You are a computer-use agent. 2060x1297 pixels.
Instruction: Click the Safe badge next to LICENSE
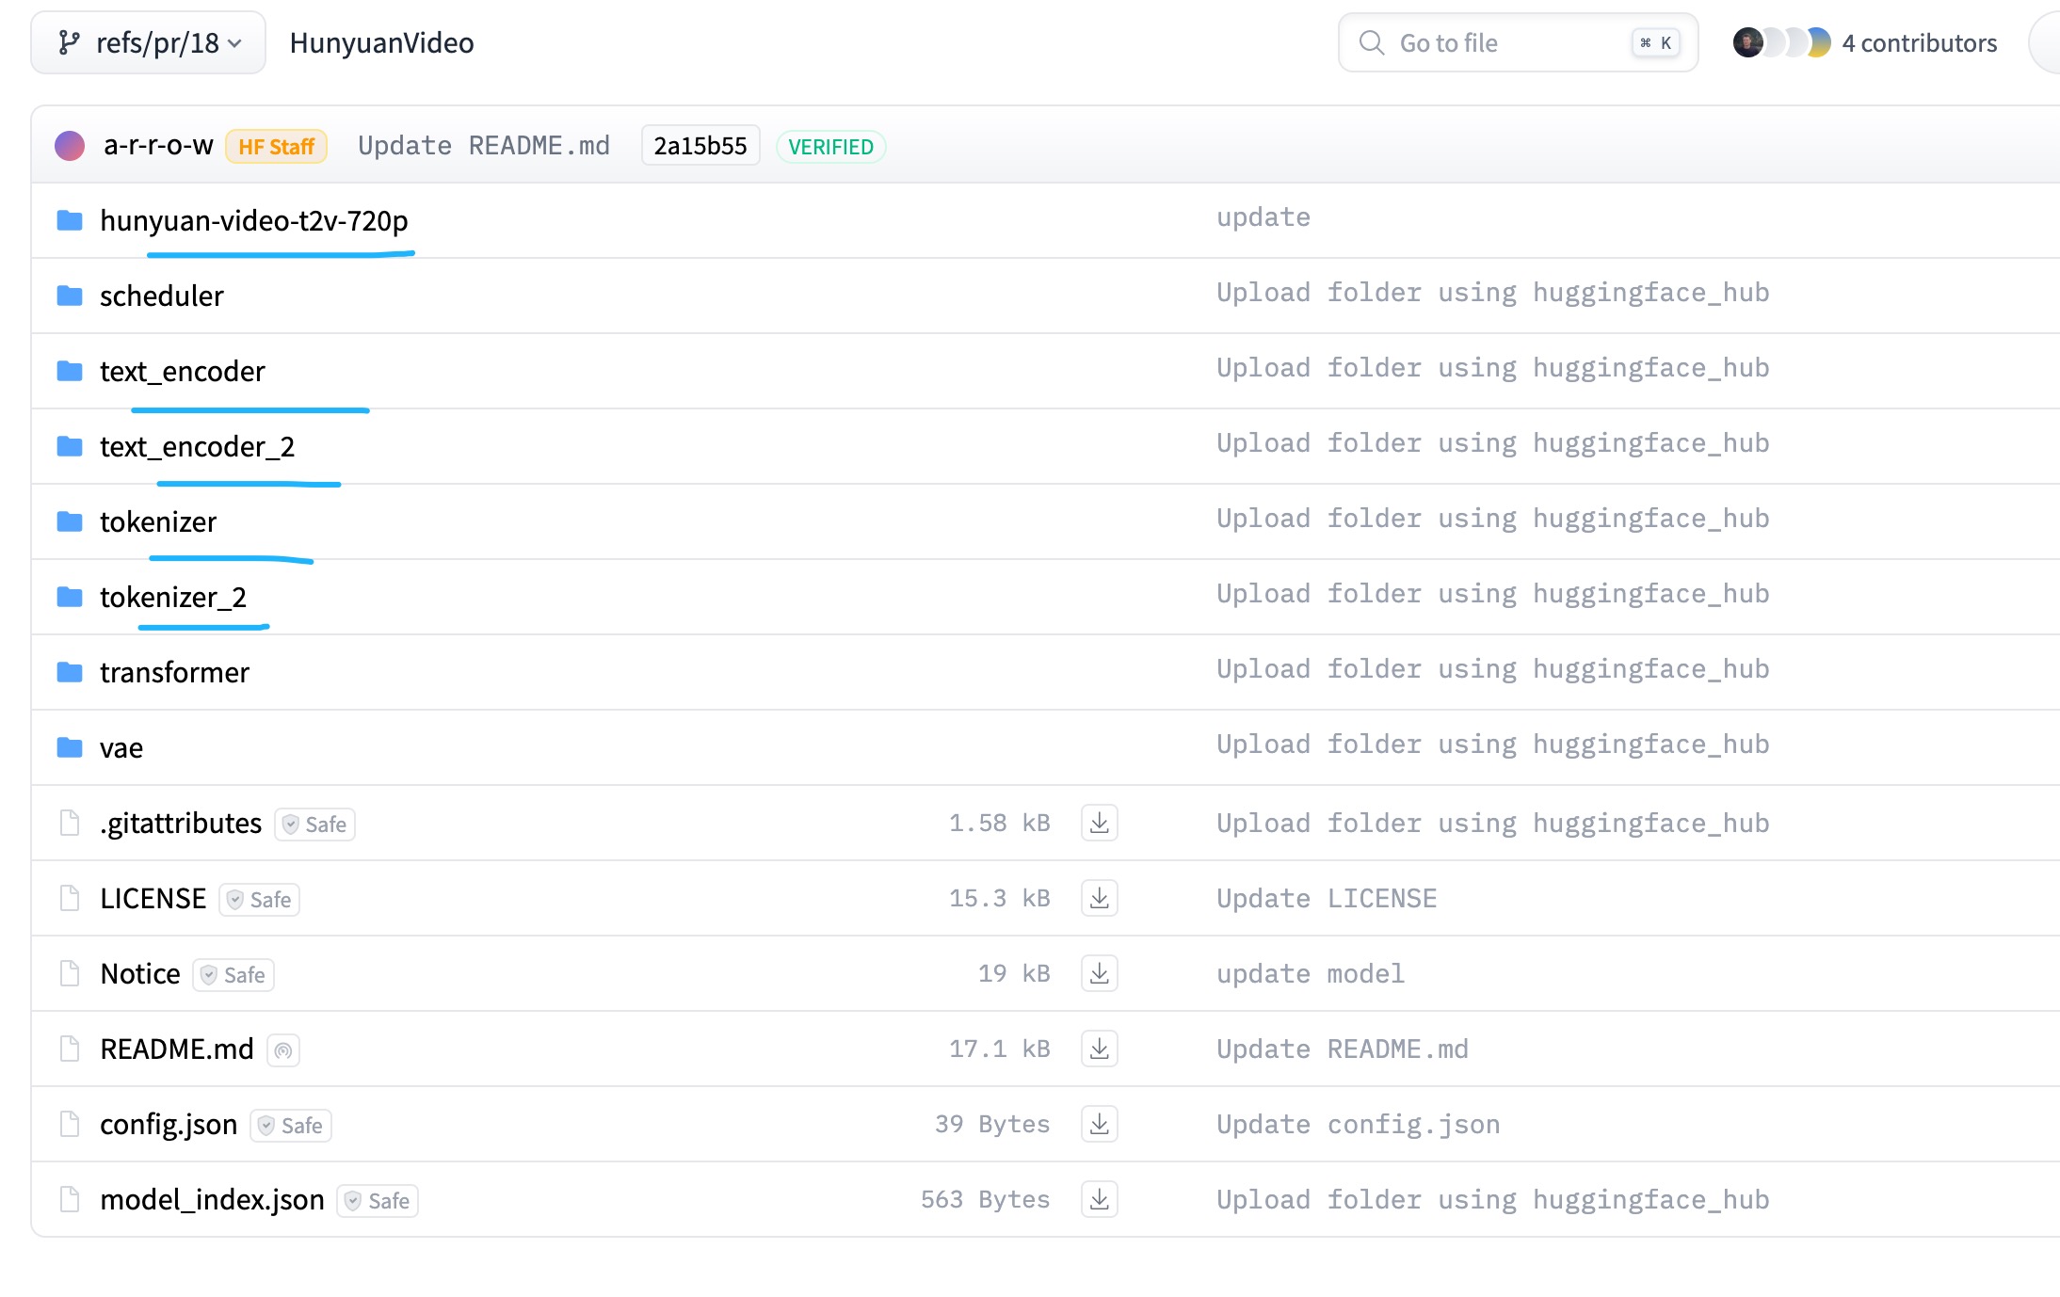tap(260, 900)
